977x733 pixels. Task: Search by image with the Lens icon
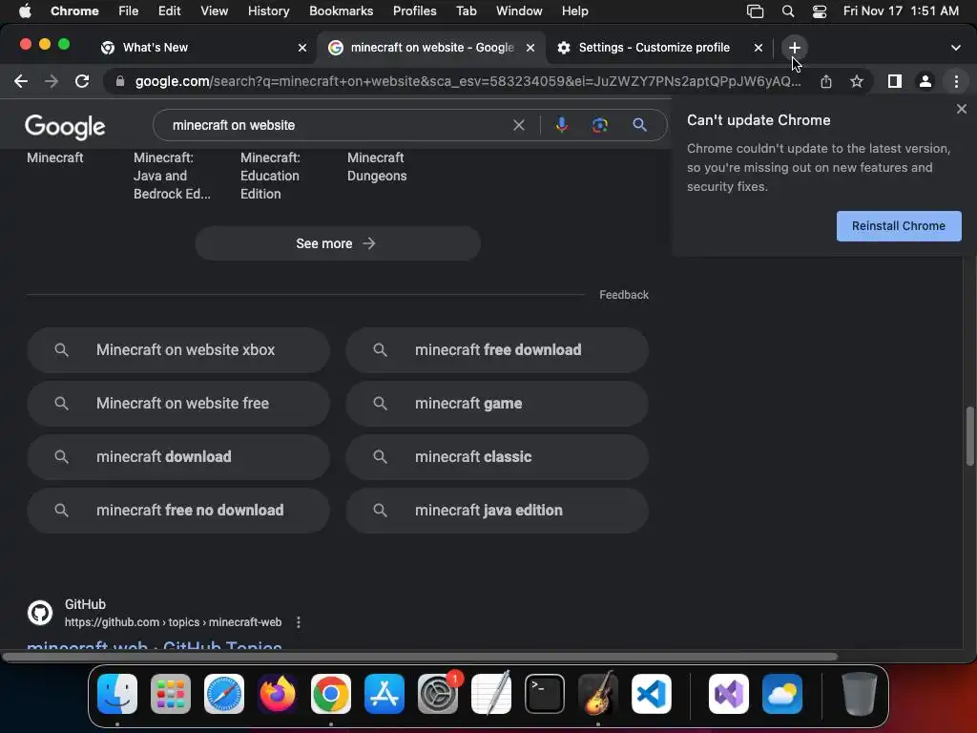[599, 125]
